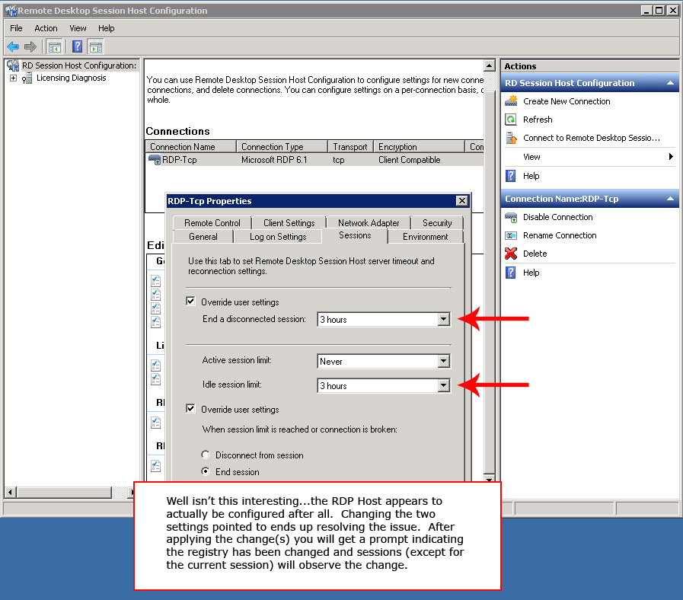Toggle the second Override user settings checkbox
Viewport: 683px width, 600px height.
[190, 409]
